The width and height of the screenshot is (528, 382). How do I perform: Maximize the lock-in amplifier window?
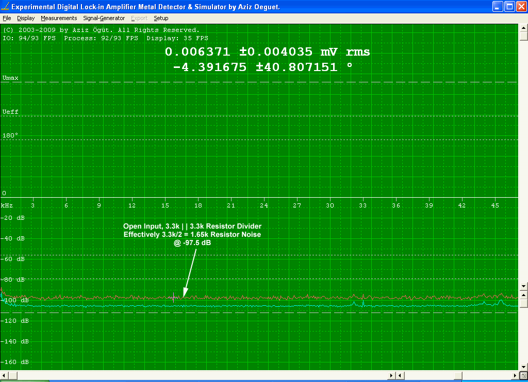pos(509,7)
